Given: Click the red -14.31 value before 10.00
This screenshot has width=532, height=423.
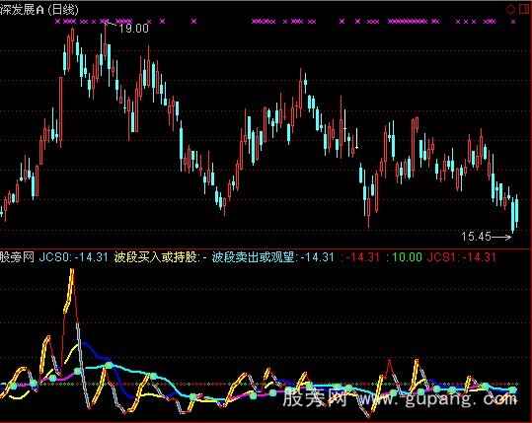Looking at the screenshot, I should [x=362, y=257].
